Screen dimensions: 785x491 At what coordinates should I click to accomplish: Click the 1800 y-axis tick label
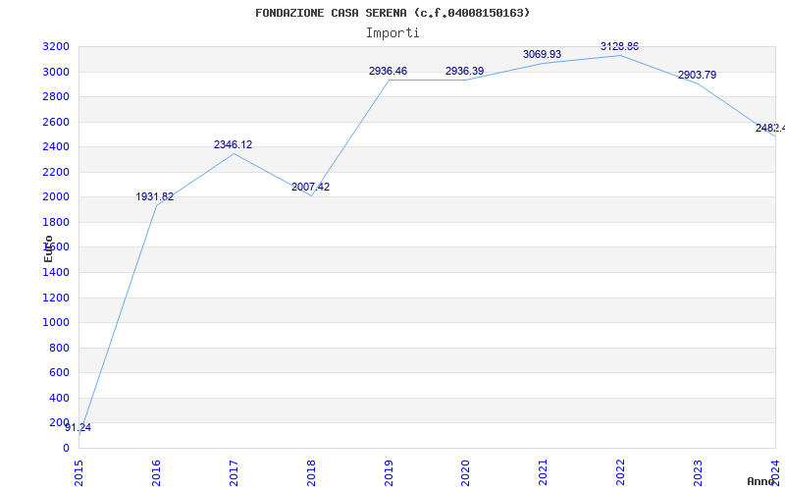(56, 223)
